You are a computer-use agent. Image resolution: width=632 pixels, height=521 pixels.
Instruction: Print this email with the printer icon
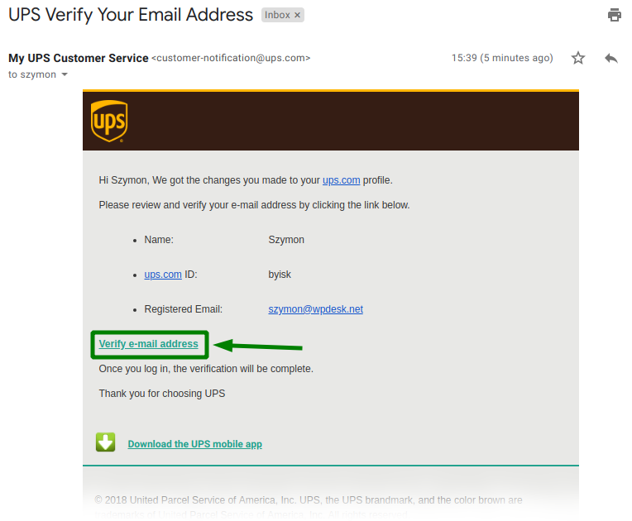tap(615, 15)
